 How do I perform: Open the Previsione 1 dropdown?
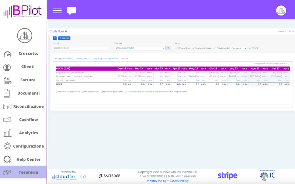coord(238,48)
